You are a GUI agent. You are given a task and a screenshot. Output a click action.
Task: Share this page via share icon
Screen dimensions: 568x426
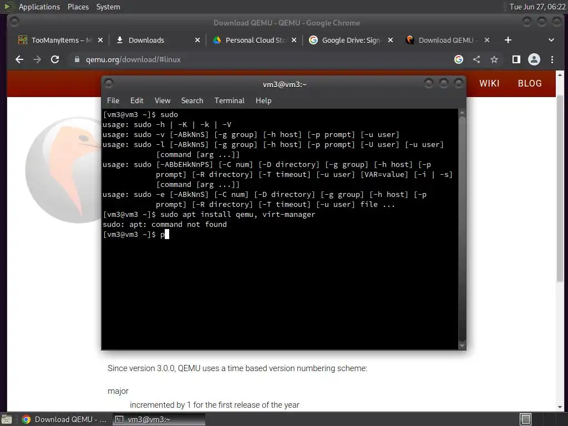[476, 59]
